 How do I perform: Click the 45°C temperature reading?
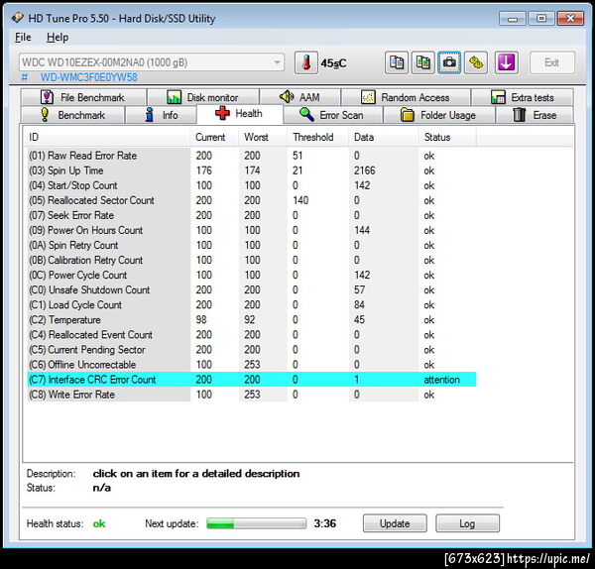pos(333,63)
